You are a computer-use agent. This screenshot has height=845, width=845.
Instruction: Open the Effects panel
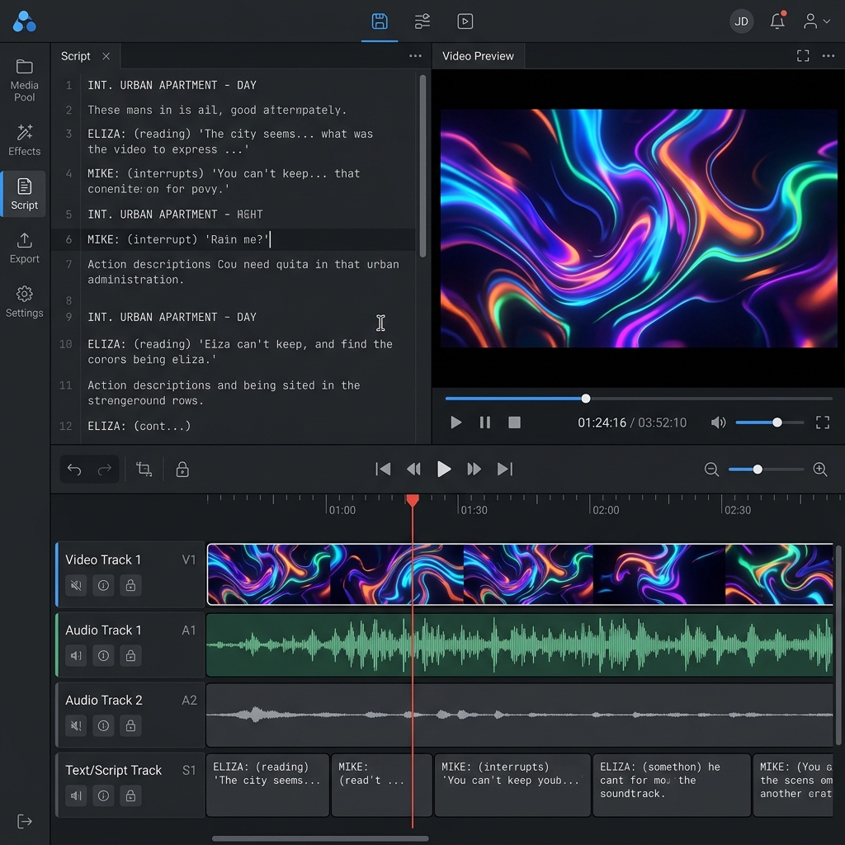pyautogui.click(x=24, y=140)
